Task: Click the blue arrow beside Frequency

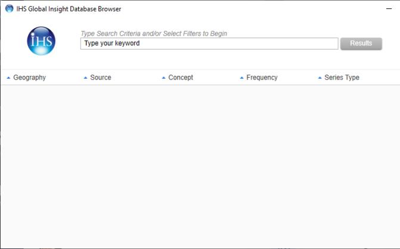Action: tap(241, 78)
